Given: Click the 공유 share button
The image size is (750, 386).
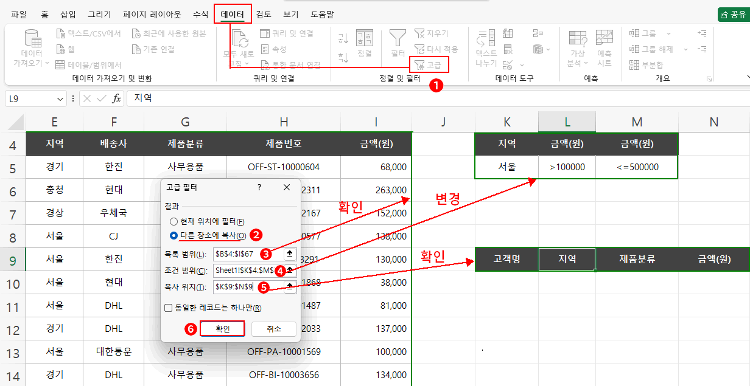Looking at the screenshot, I should click(x=733, y=14).
